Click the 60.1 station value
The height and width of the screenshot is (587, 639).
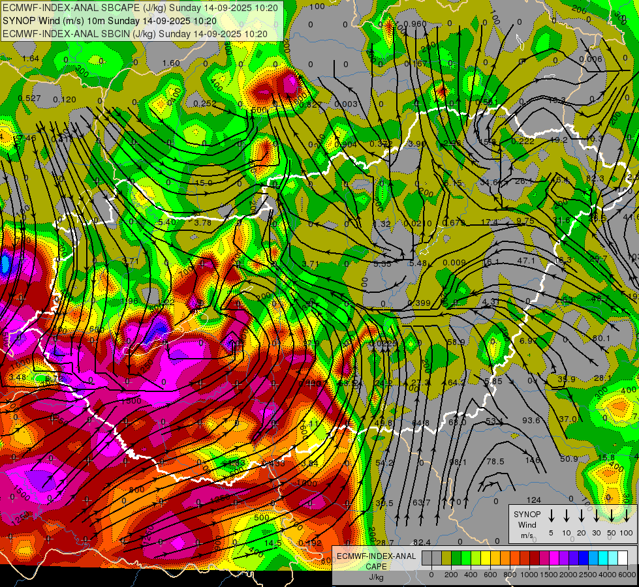pyautogui.click(x=601, y=339)
